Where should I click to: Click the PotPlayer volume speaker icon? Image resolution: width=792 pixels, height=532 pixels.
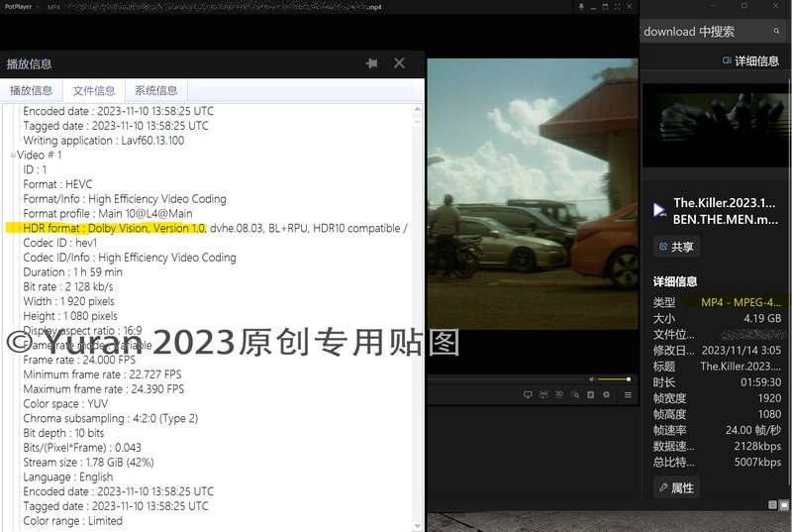(x=592, y=378)
